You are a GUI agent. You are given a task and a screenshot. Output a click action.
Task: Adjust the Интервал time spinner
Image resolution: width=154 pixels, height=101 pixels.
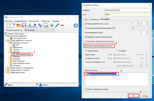tap(114, 58)
